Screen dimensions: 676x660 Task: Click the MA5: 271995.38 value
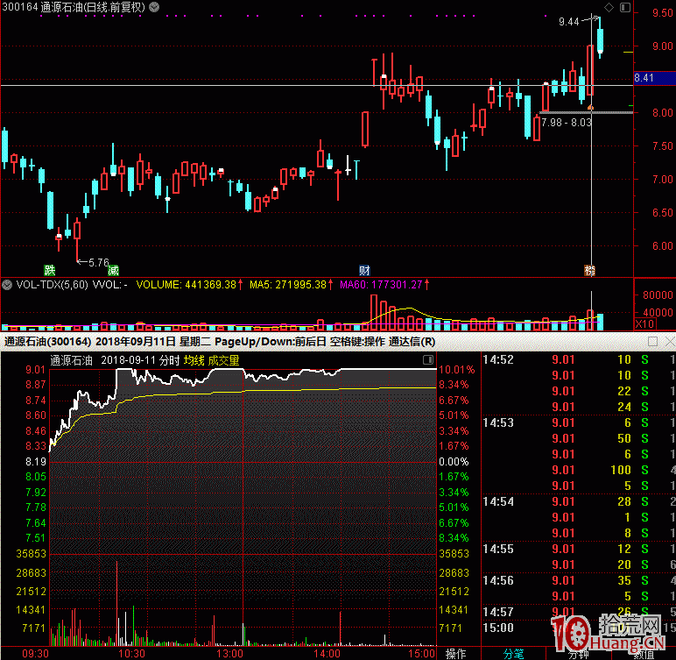tap(288, 285)
